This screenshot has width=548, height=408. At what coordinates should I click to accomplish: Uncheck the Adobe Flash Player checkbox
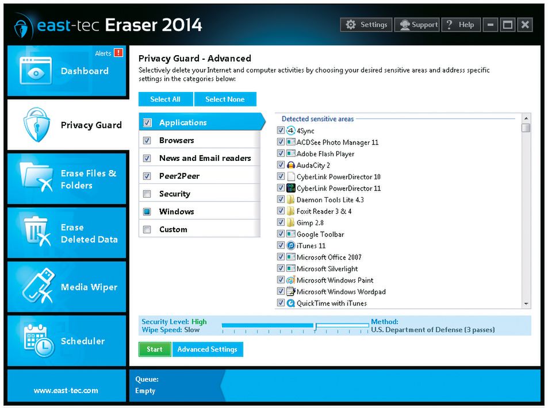[281, 153]
